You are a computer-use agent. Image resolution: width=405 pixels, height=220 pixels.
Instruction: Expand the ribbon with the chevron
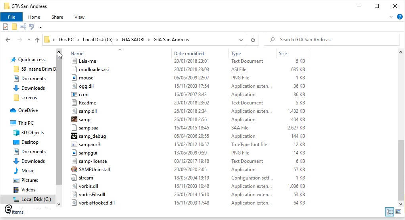point(391,17)
